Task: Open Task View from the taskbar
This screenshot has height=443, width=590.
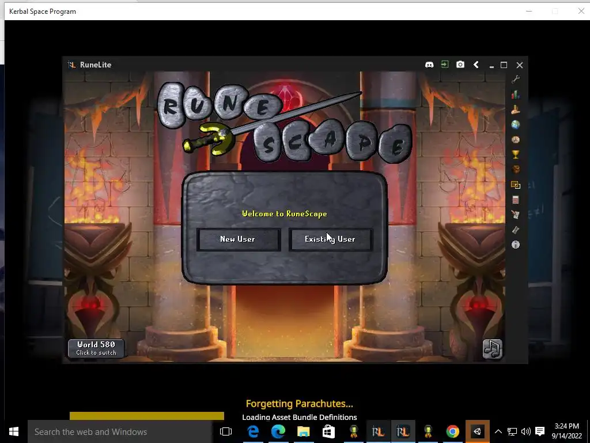Action: (226, 431)
